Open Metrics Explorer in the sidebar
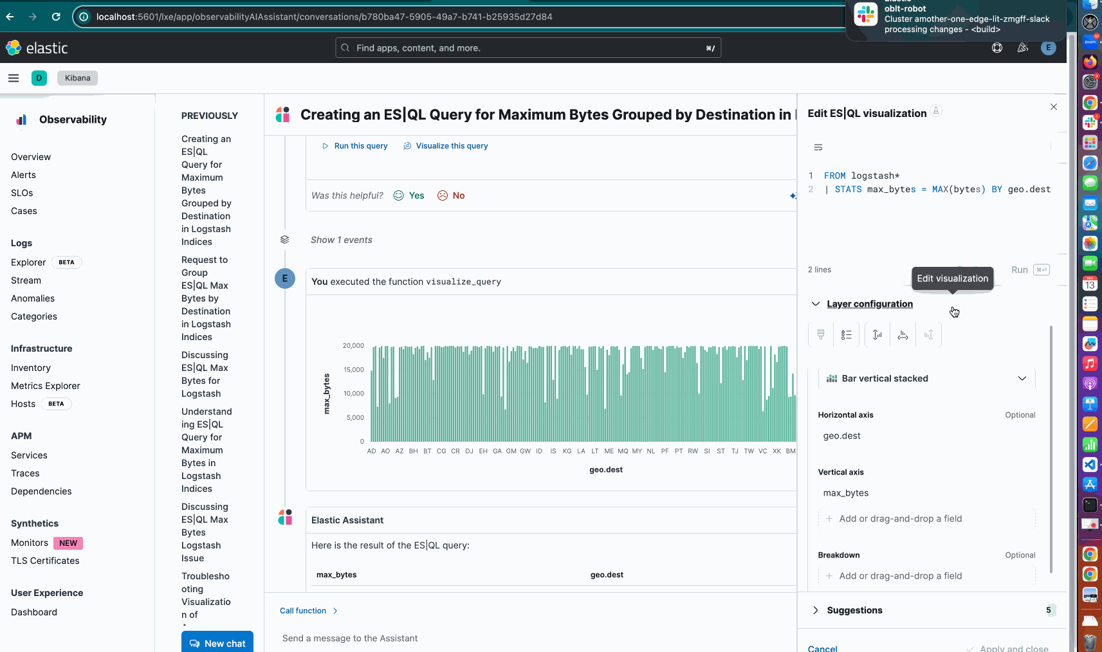Screen dimensions: 1102x652 click(46, 386)
